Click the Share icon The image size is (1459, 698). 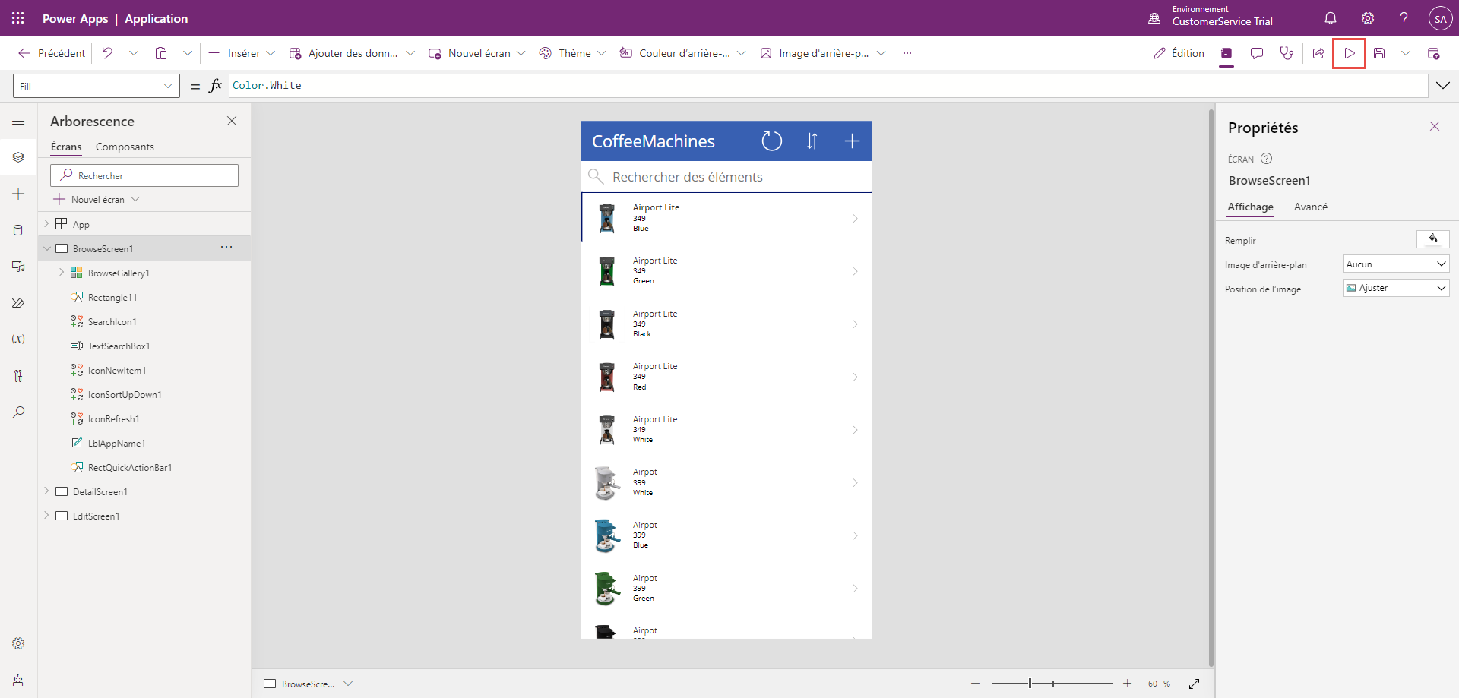click(1318, 53)
